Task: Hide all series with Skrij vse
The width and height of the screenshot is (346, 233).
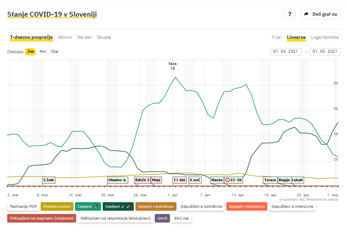Action: tap(181, 218)
